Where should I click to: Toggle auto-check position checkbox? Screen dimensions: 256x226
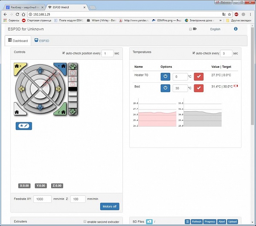click(64, 53)
